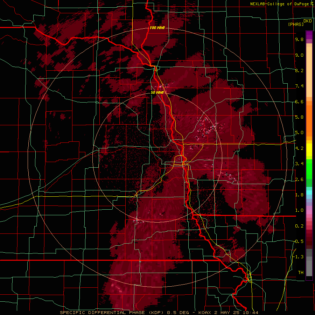
Task: Select the 9.8 value on the color scale
Action: (299, 39)
